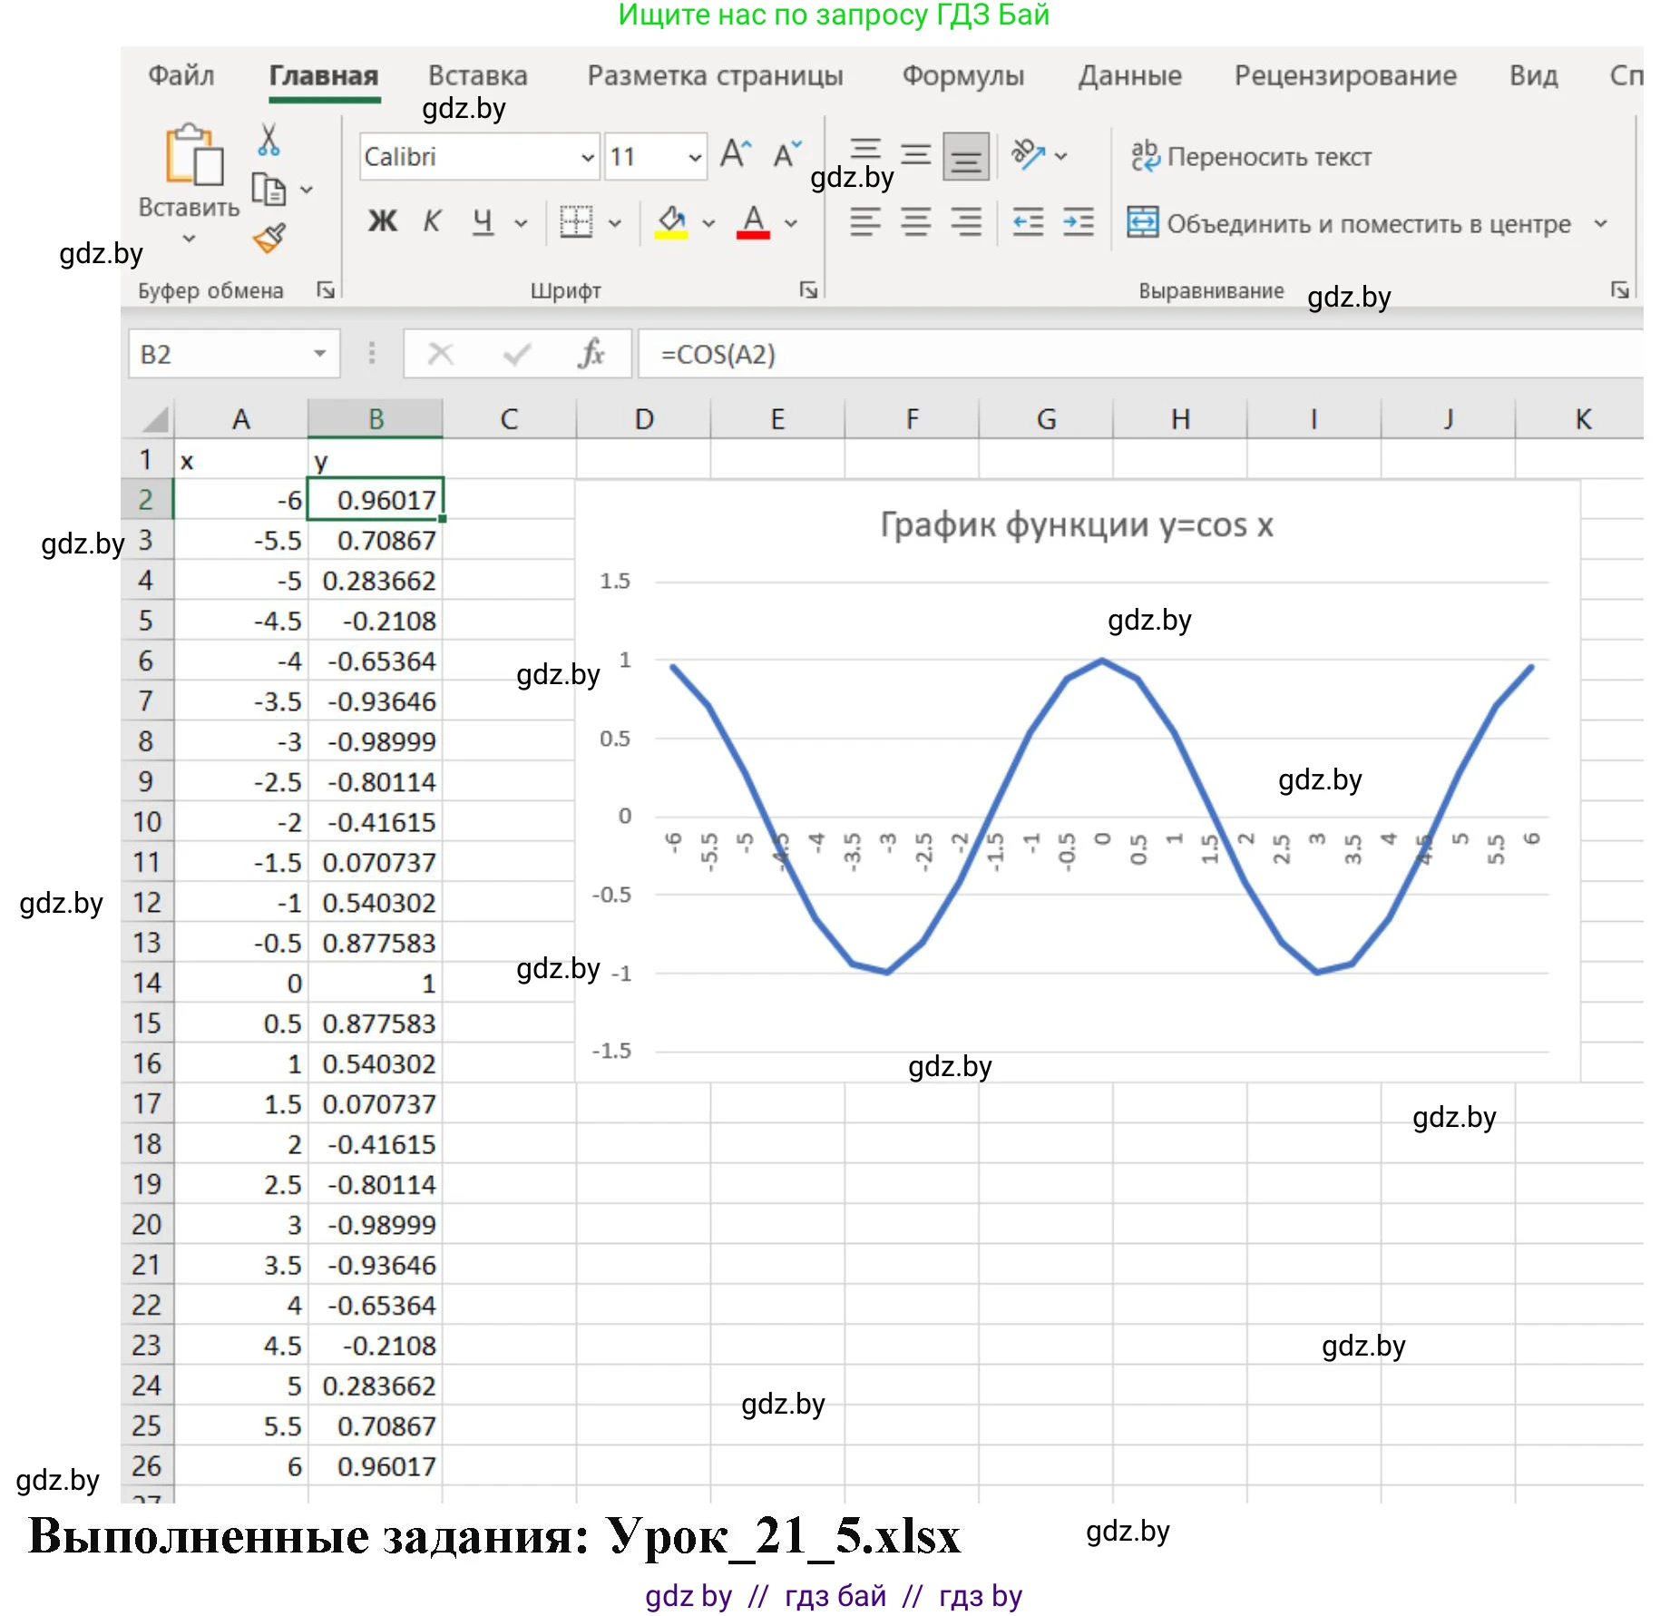Click the Increase Indent icon
Screen dimensions: 1670x1616
coord(1078,221)
